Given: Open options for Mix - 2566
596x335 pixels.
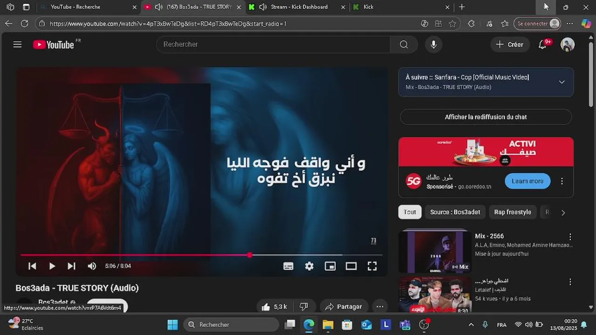Looking at the screenshot, I should pyautogui.click(x=570, y=237).
